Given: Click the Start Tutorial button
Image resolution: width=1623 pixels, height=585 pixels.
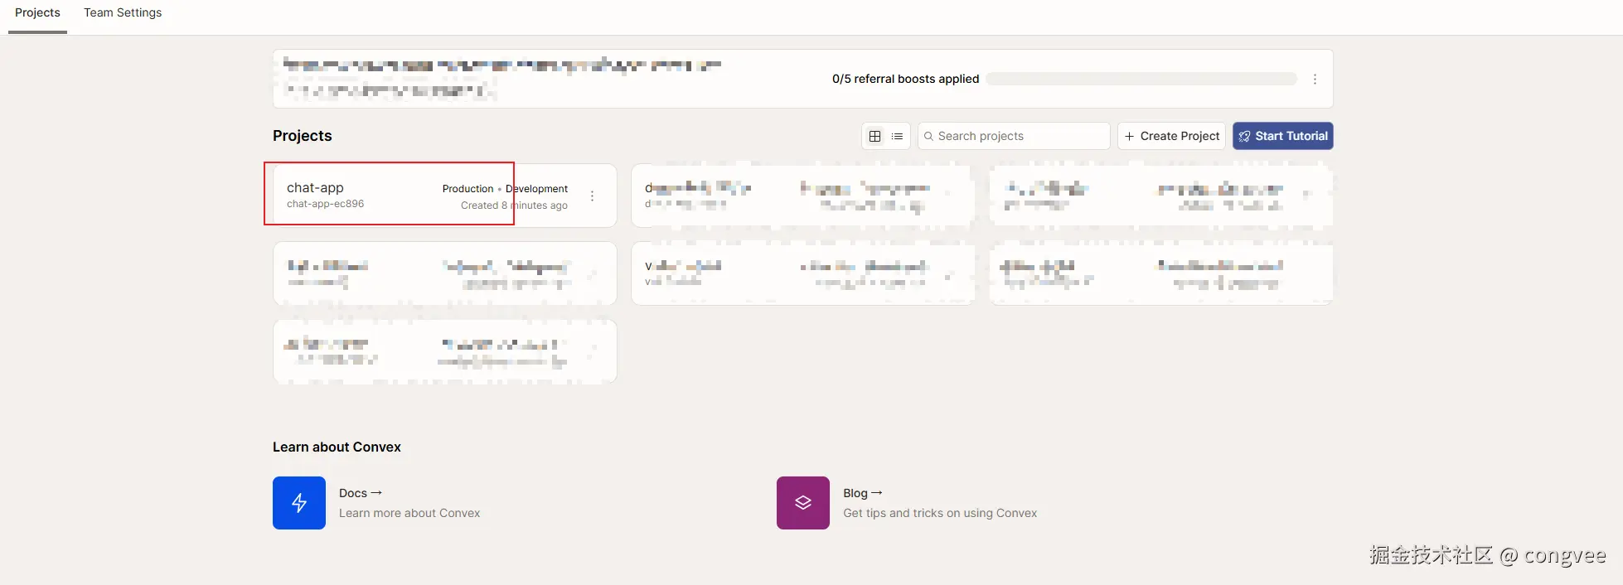Looking at the screenshot, I should pos(1282,136).
